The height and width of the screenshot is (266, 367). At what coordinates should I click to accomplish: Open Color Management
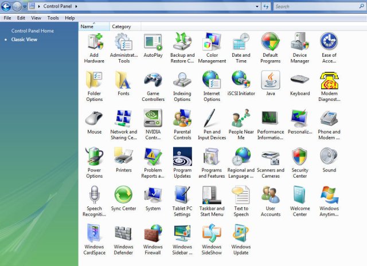click(212, 48)
